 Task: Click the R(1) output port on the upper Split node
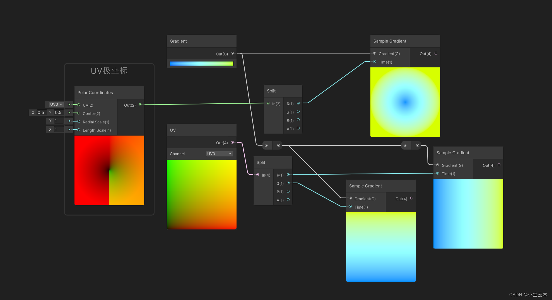coord(298,103)
